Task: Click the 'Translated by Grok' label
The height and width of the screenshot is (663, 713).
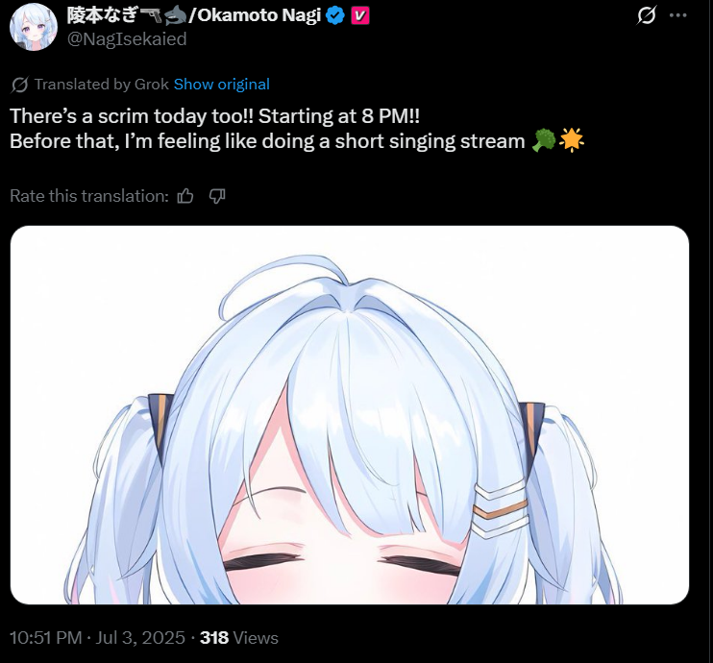Action: pos(102,85)
